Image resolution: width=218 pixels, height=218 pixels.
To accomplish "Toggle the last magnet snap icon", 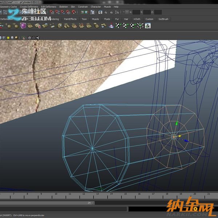I will pos(74,12).
